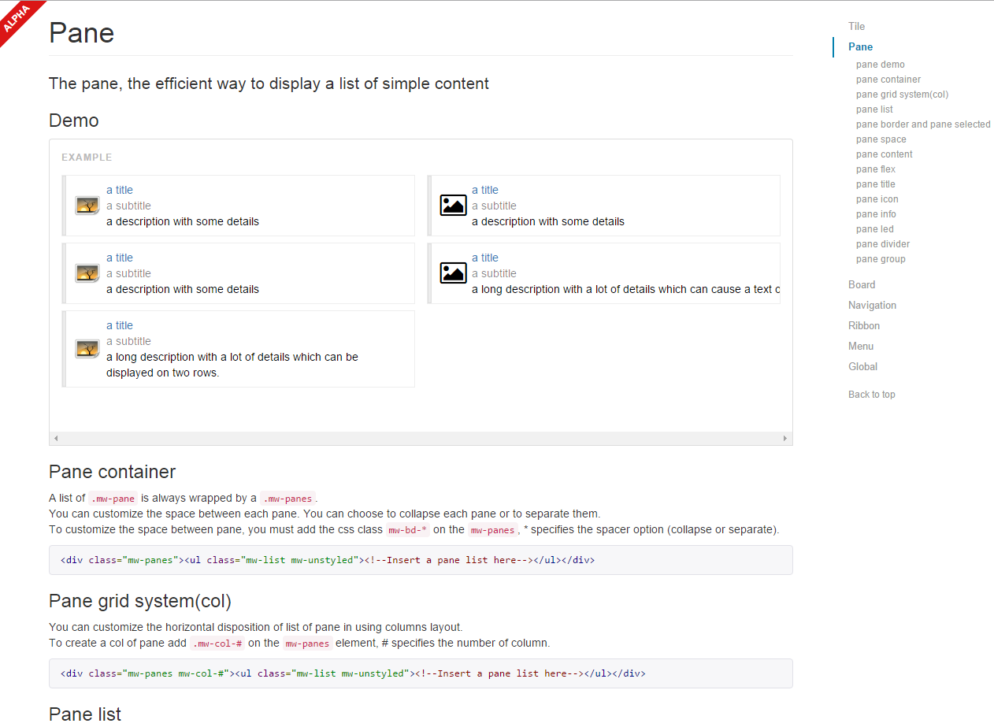Jump to pane led
Screen dimensions: 994x727
click(x=875, y=229)
